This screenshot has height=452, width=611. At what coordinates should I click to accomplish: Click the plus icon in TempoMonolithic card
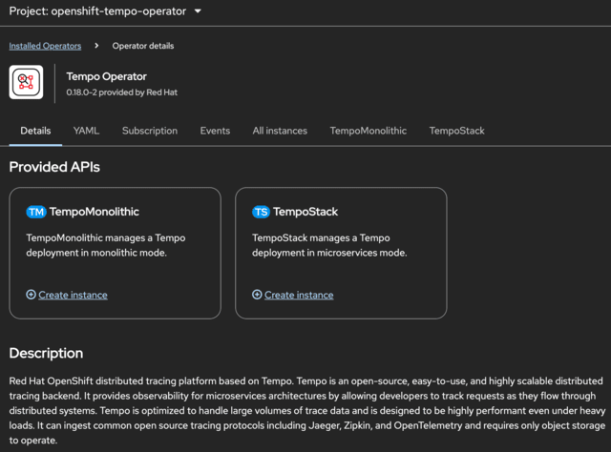click(x=32, y=295)
